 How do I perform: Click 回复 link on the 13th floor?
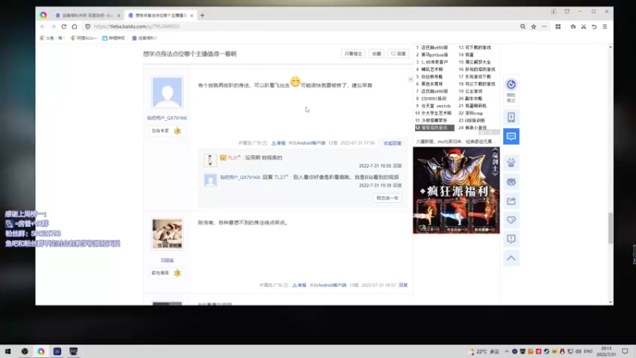(x=403, y=285)
